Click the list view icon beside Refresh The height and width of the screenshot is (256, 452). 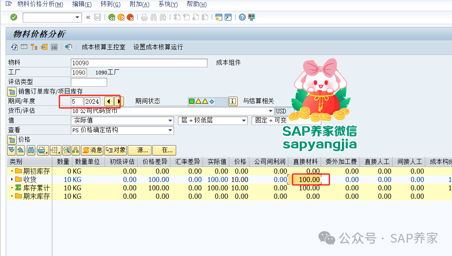[24, 47]
